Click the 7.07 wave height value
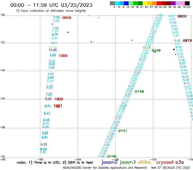 click(108, 142)
